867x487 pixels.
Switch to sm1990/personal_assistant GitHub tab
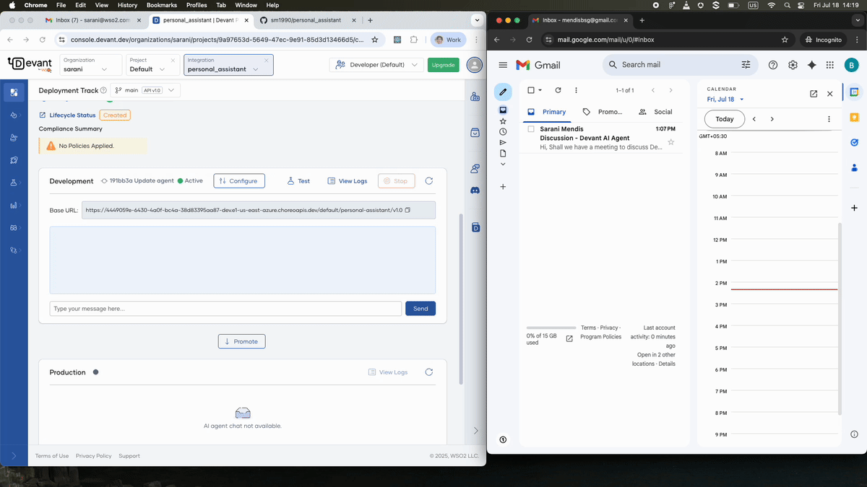(306, 20)
